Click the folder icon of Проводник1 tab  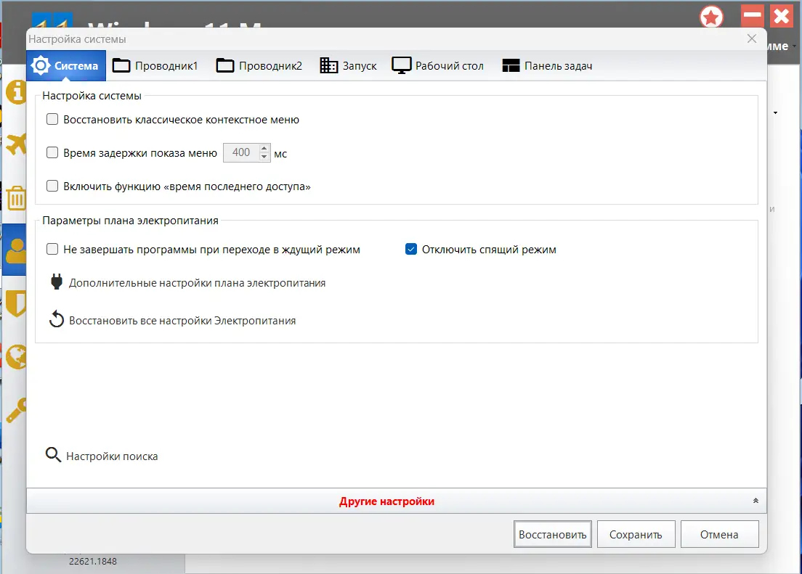(x=121, y=65)
